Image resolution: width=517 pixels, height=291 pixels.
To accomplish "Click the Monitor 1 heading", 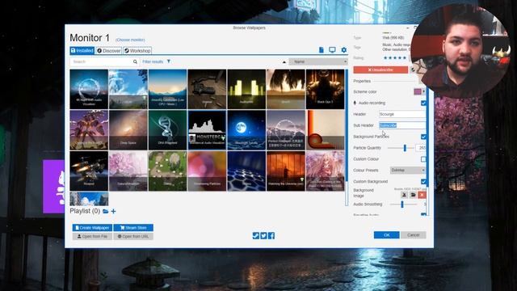I will tap(90, 38).
